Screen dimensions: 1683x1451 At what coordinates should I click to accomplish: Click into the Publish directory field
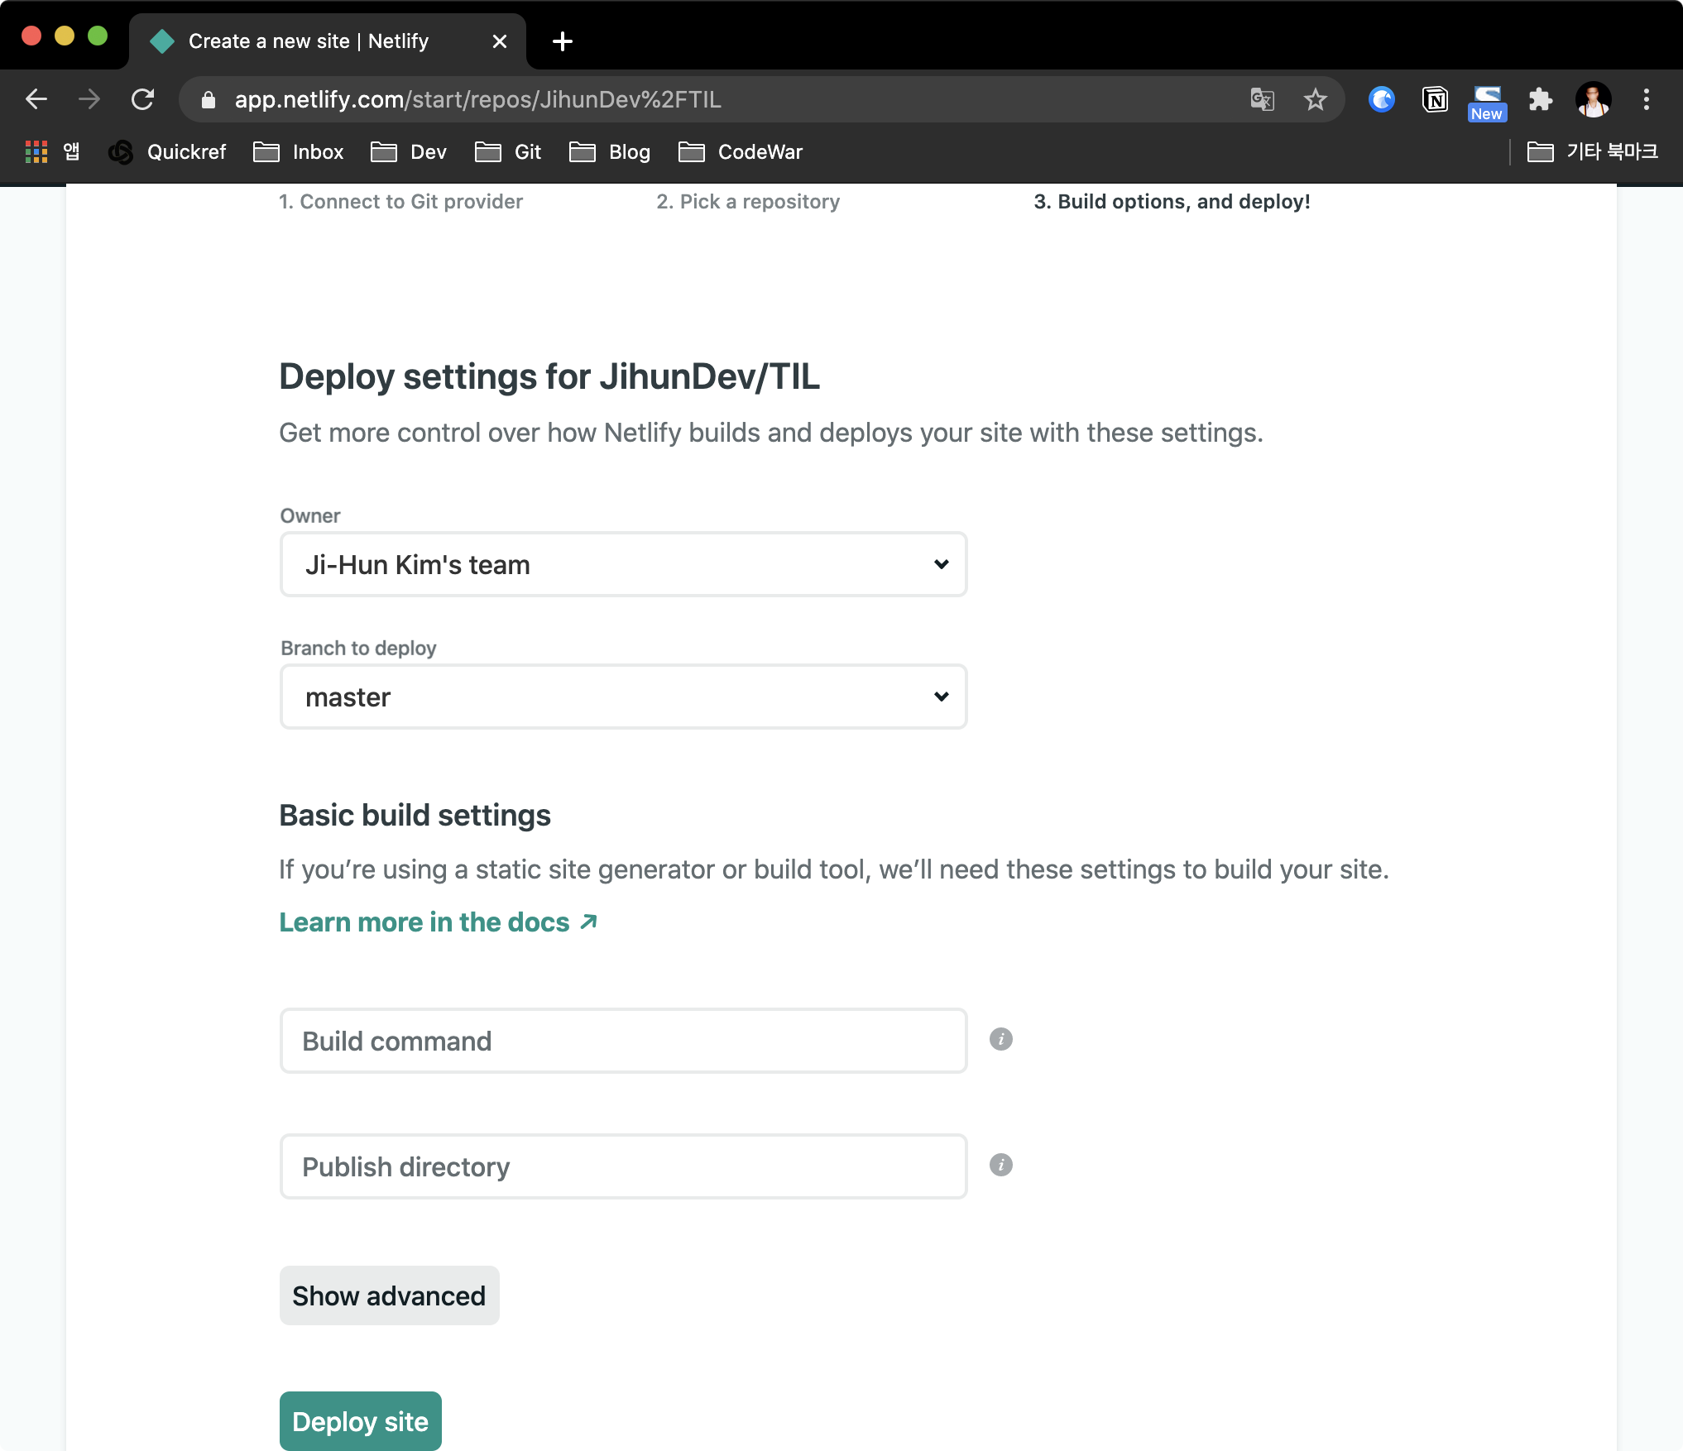click(623, 1166)
